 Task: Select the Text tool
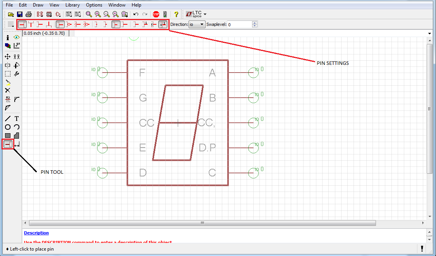click(17, 118)
